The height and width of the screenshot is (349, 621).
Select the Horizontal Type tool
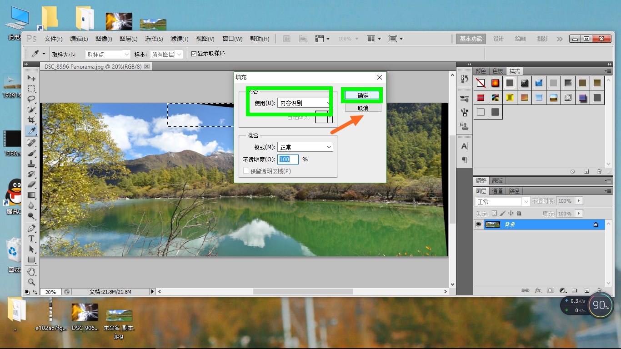(31, 238)
